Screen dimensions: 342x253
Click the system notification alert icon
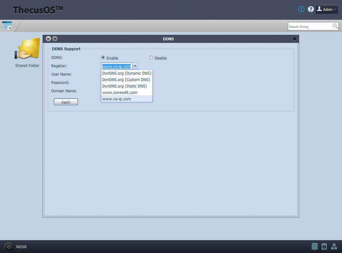click(301, 9)
